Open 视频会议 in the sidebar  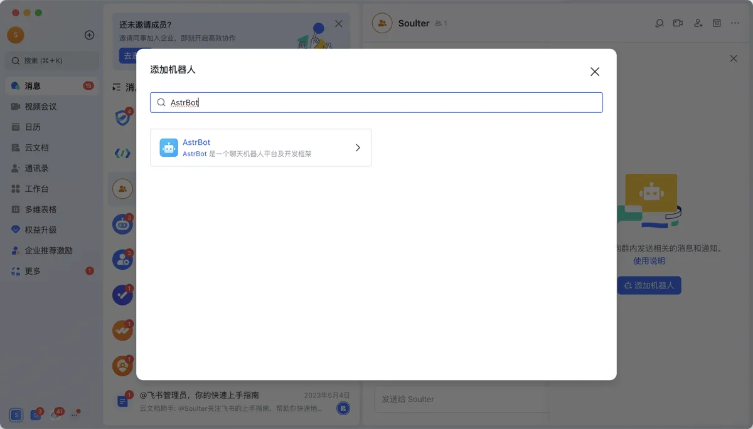tap(51, 107)
